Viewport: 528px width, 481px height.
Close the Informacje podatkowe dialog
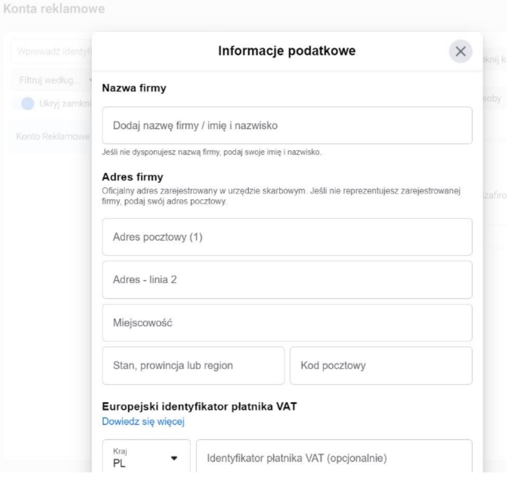pyautogui.click(x=460, y=52)
